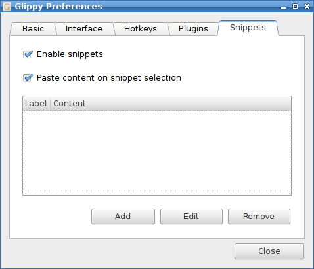Sort by the Content column header
Image resolution: width=314 pixels, height=269 pixels.
[x=171, y=104]
